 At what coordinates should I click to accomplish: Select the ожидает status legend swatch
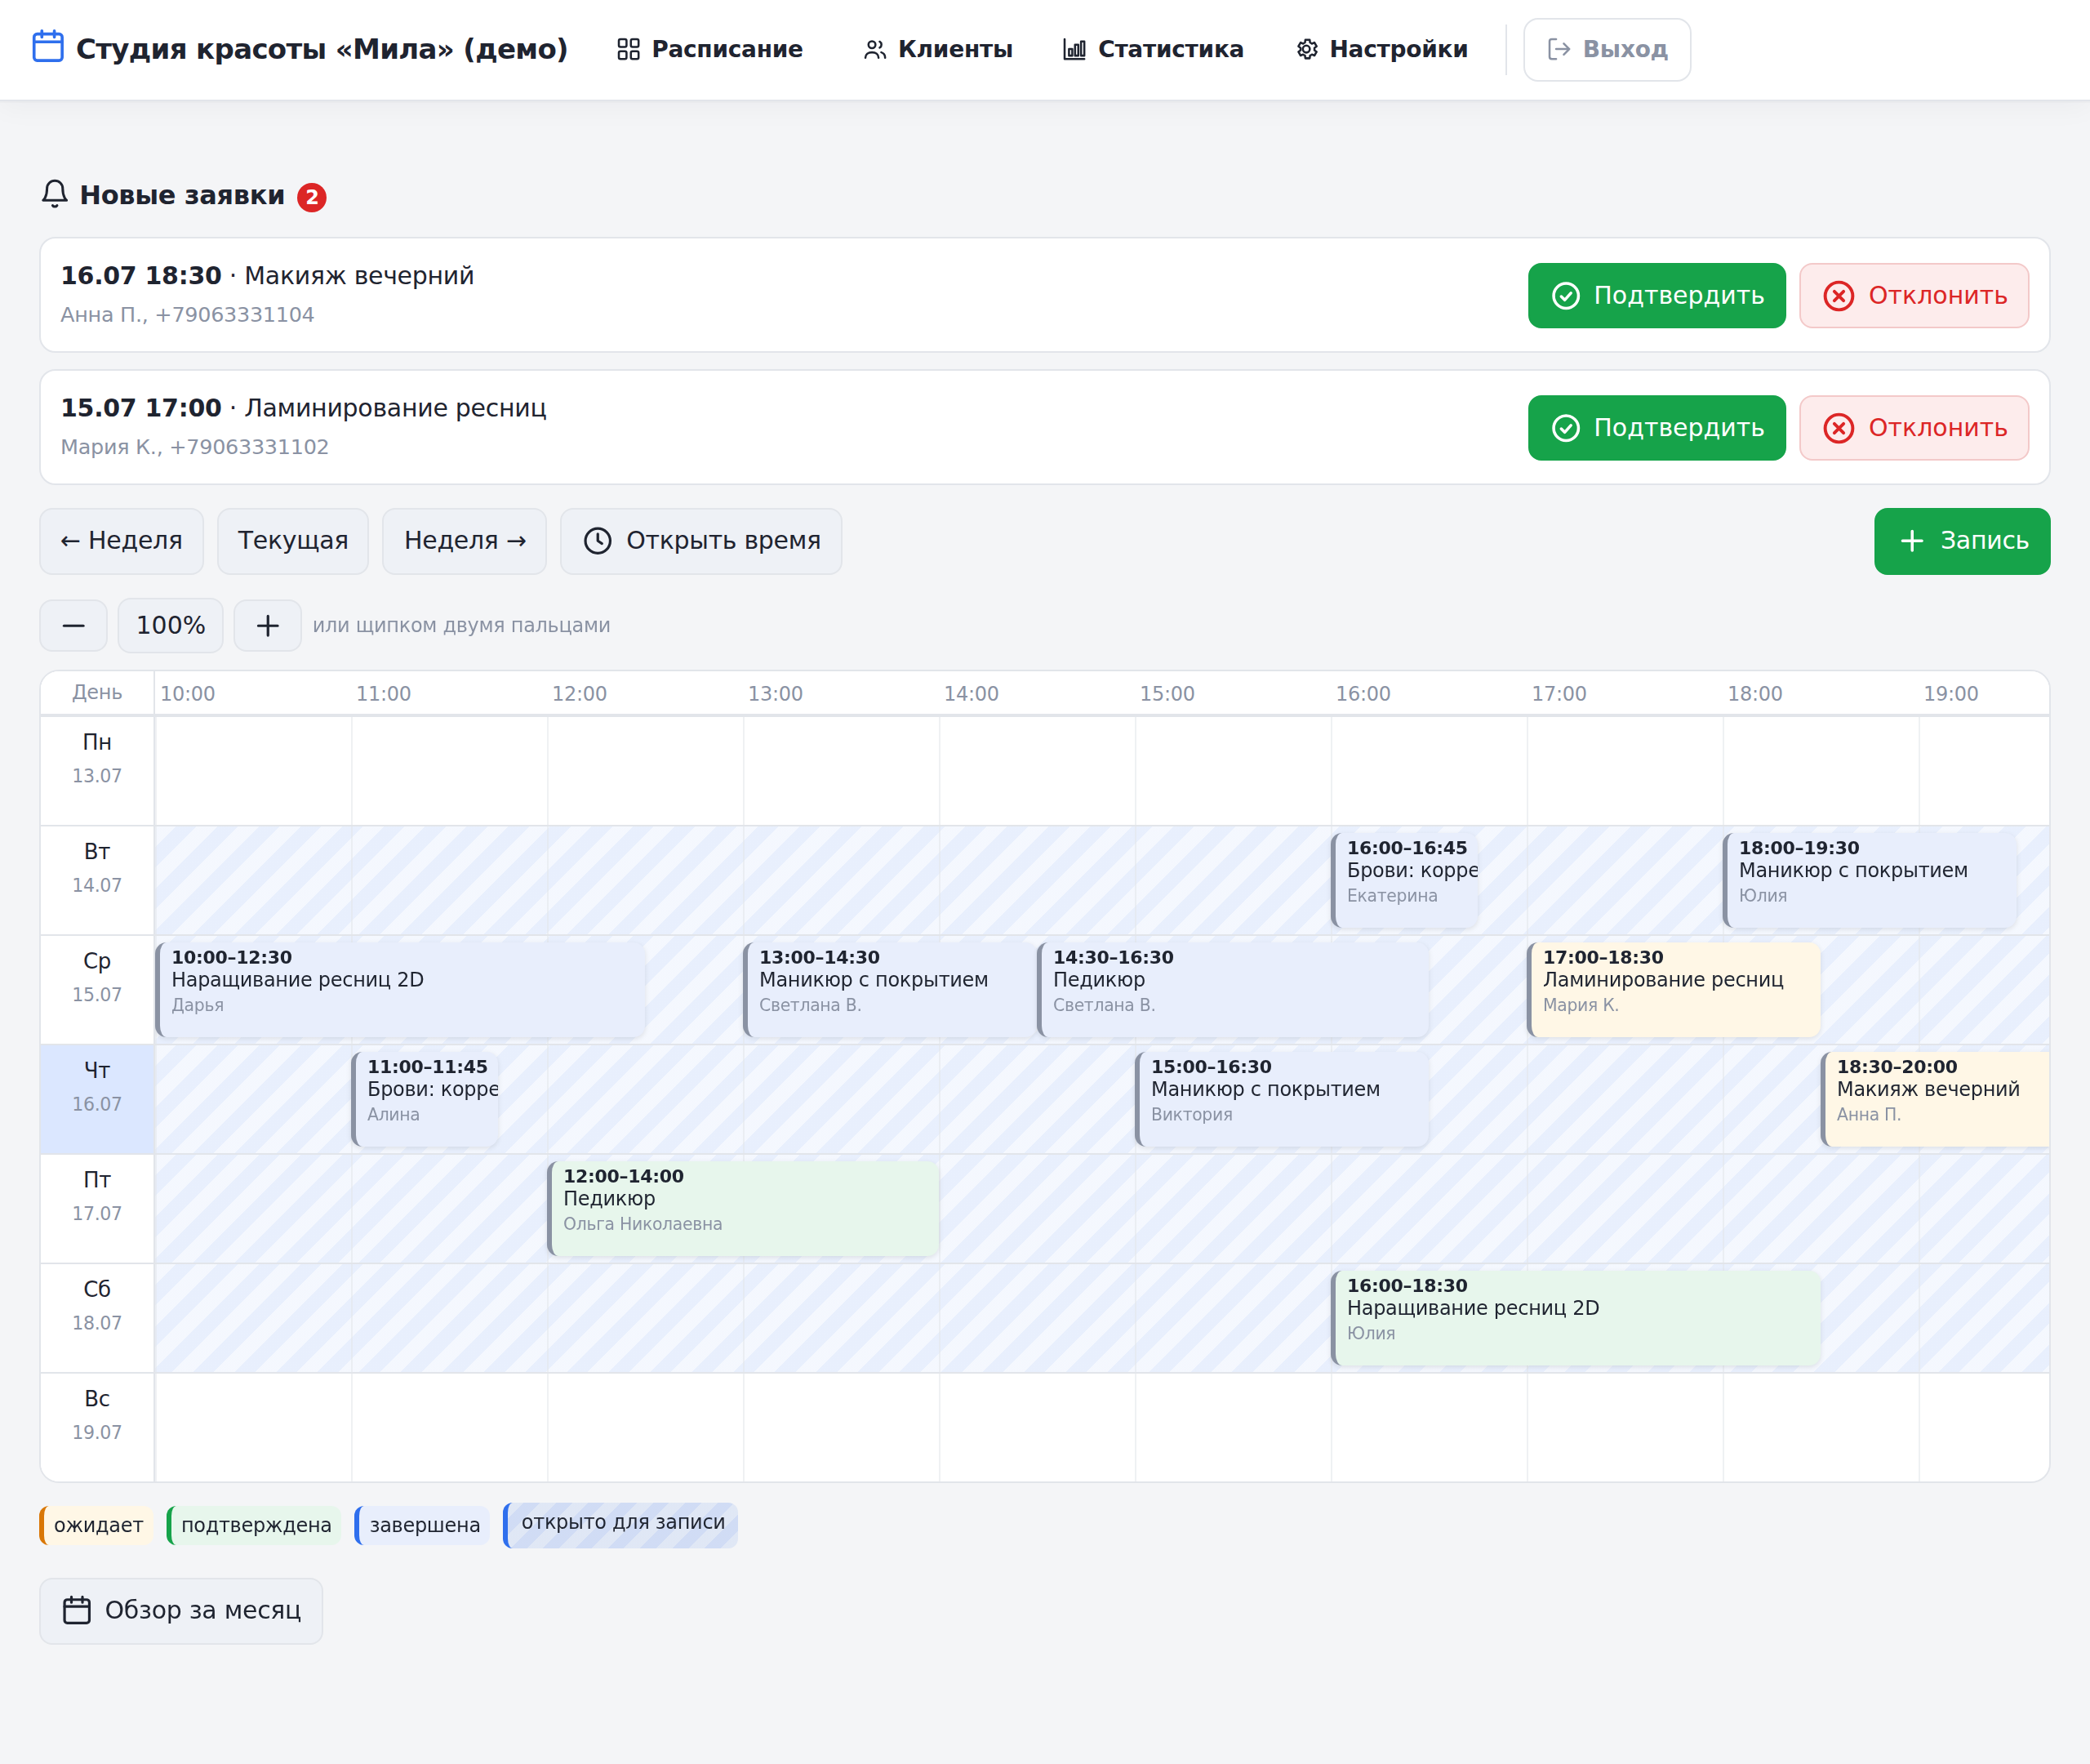pyautogui.click(x=96, y=1525)
